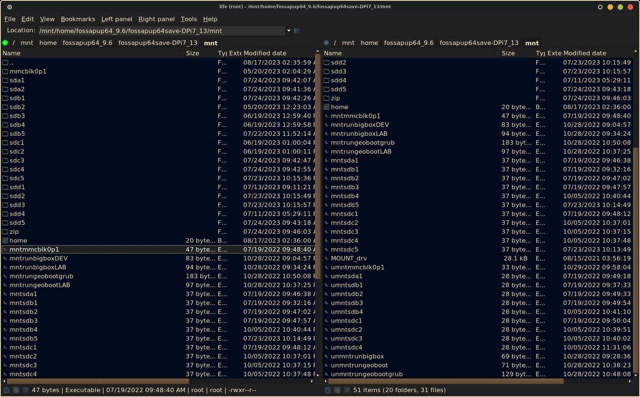
Task: Toggle thumbnails in the left panel status bar
Action: (x=15, y=390)
